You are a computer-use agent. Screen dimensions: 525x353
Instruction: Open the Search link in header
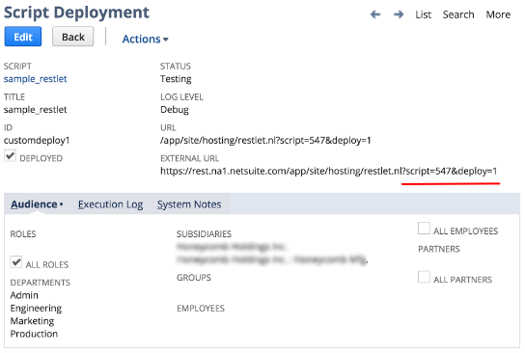458,14
